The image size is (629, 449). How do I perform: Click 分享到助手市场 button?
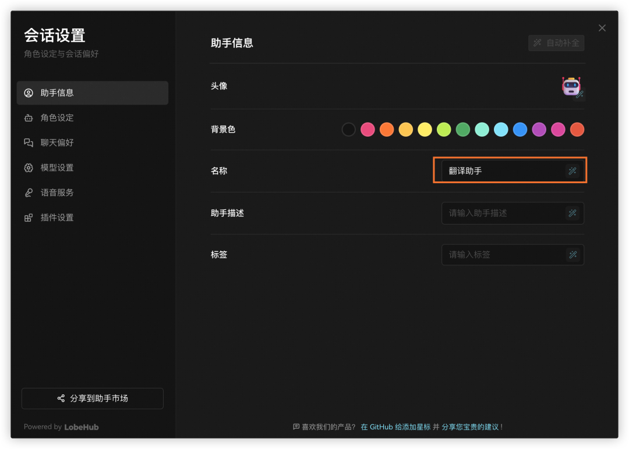point(92,398)
